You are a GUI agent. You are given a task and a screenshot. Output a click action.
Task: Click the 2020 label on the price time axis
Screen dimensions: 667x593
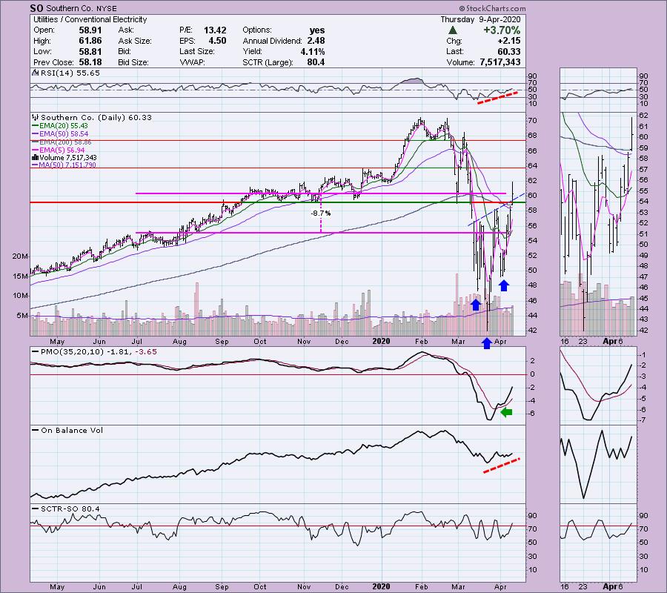point(381,341)
